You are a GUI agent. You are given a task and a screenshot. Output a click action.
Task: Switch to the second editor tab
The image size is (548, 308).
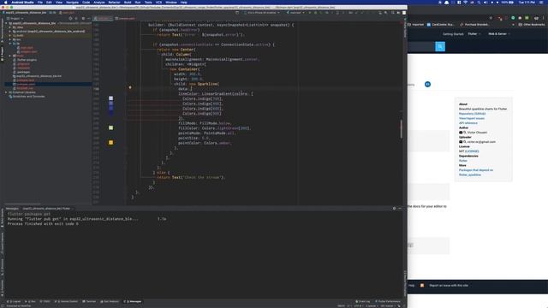point(125,19)
